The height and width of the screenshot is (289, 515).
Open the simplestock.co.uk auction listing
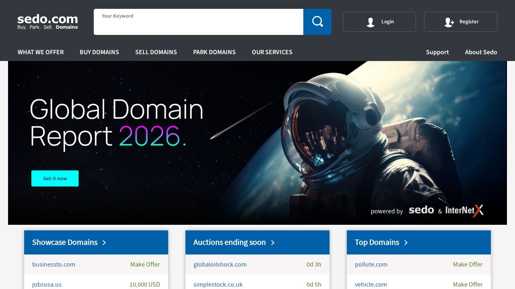[x=218, y=285]
